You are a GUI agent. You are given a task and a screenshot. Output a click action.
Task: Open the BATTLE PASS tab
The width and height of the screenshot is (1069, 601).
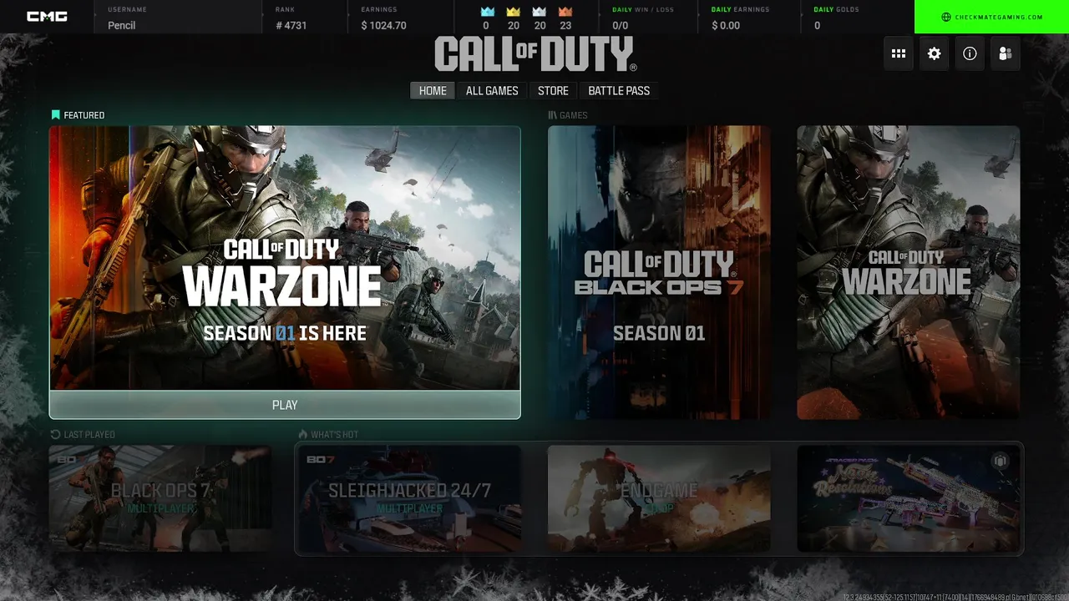click(619, 91)
